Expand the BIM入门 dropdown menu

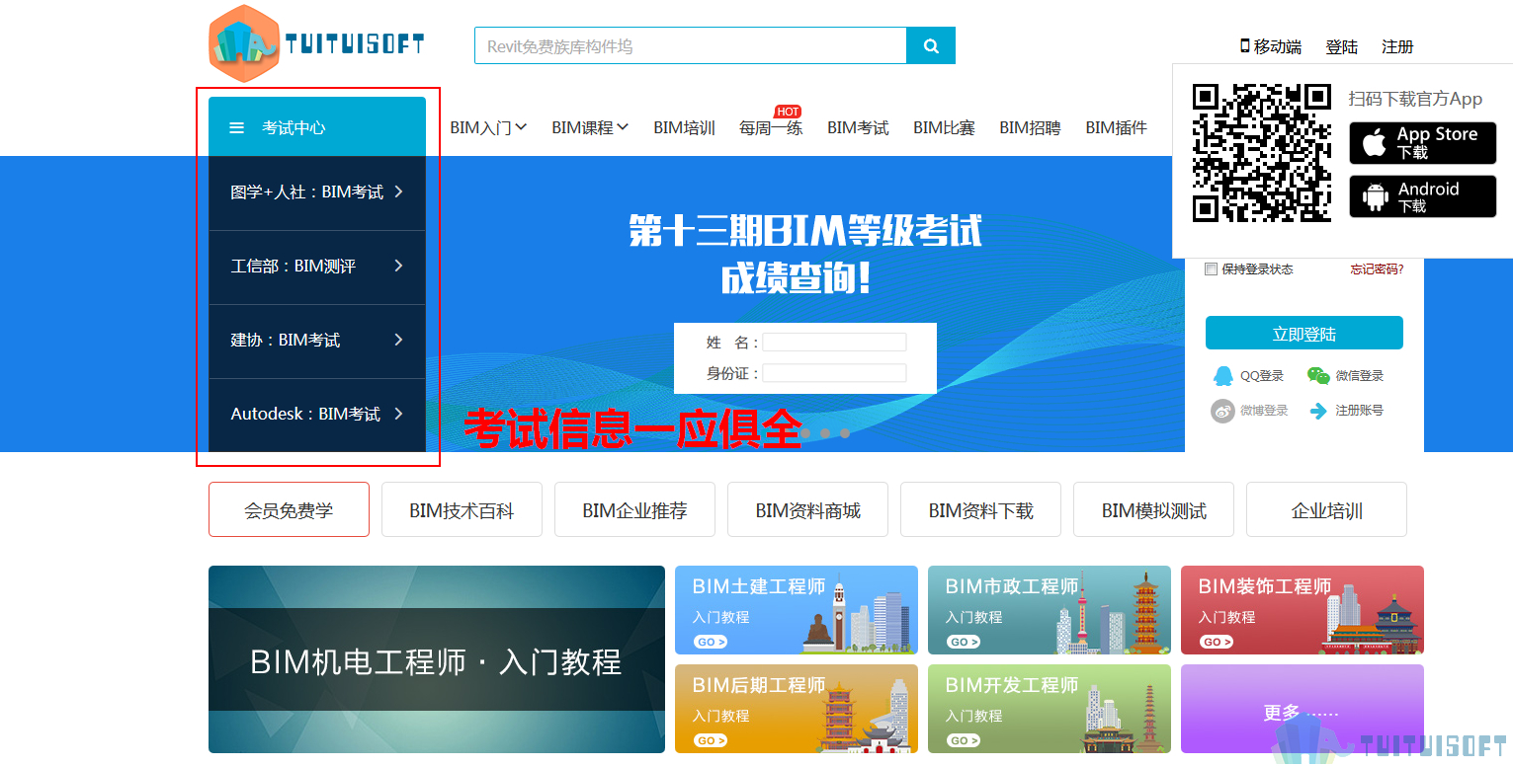coord(488,127)
